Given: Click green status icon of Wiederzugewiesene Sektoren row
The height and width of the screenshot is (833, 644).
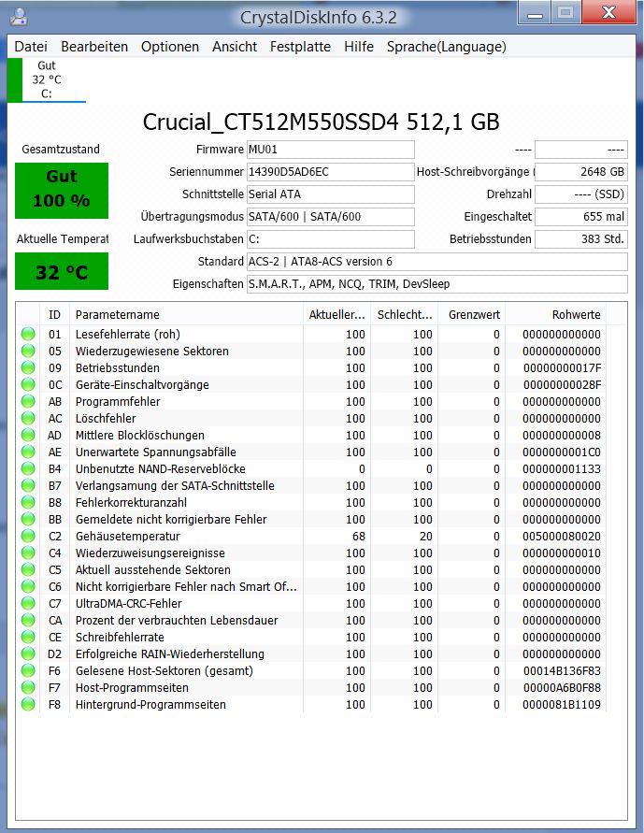Looking at the screenshot, I should tap(28, 351).
